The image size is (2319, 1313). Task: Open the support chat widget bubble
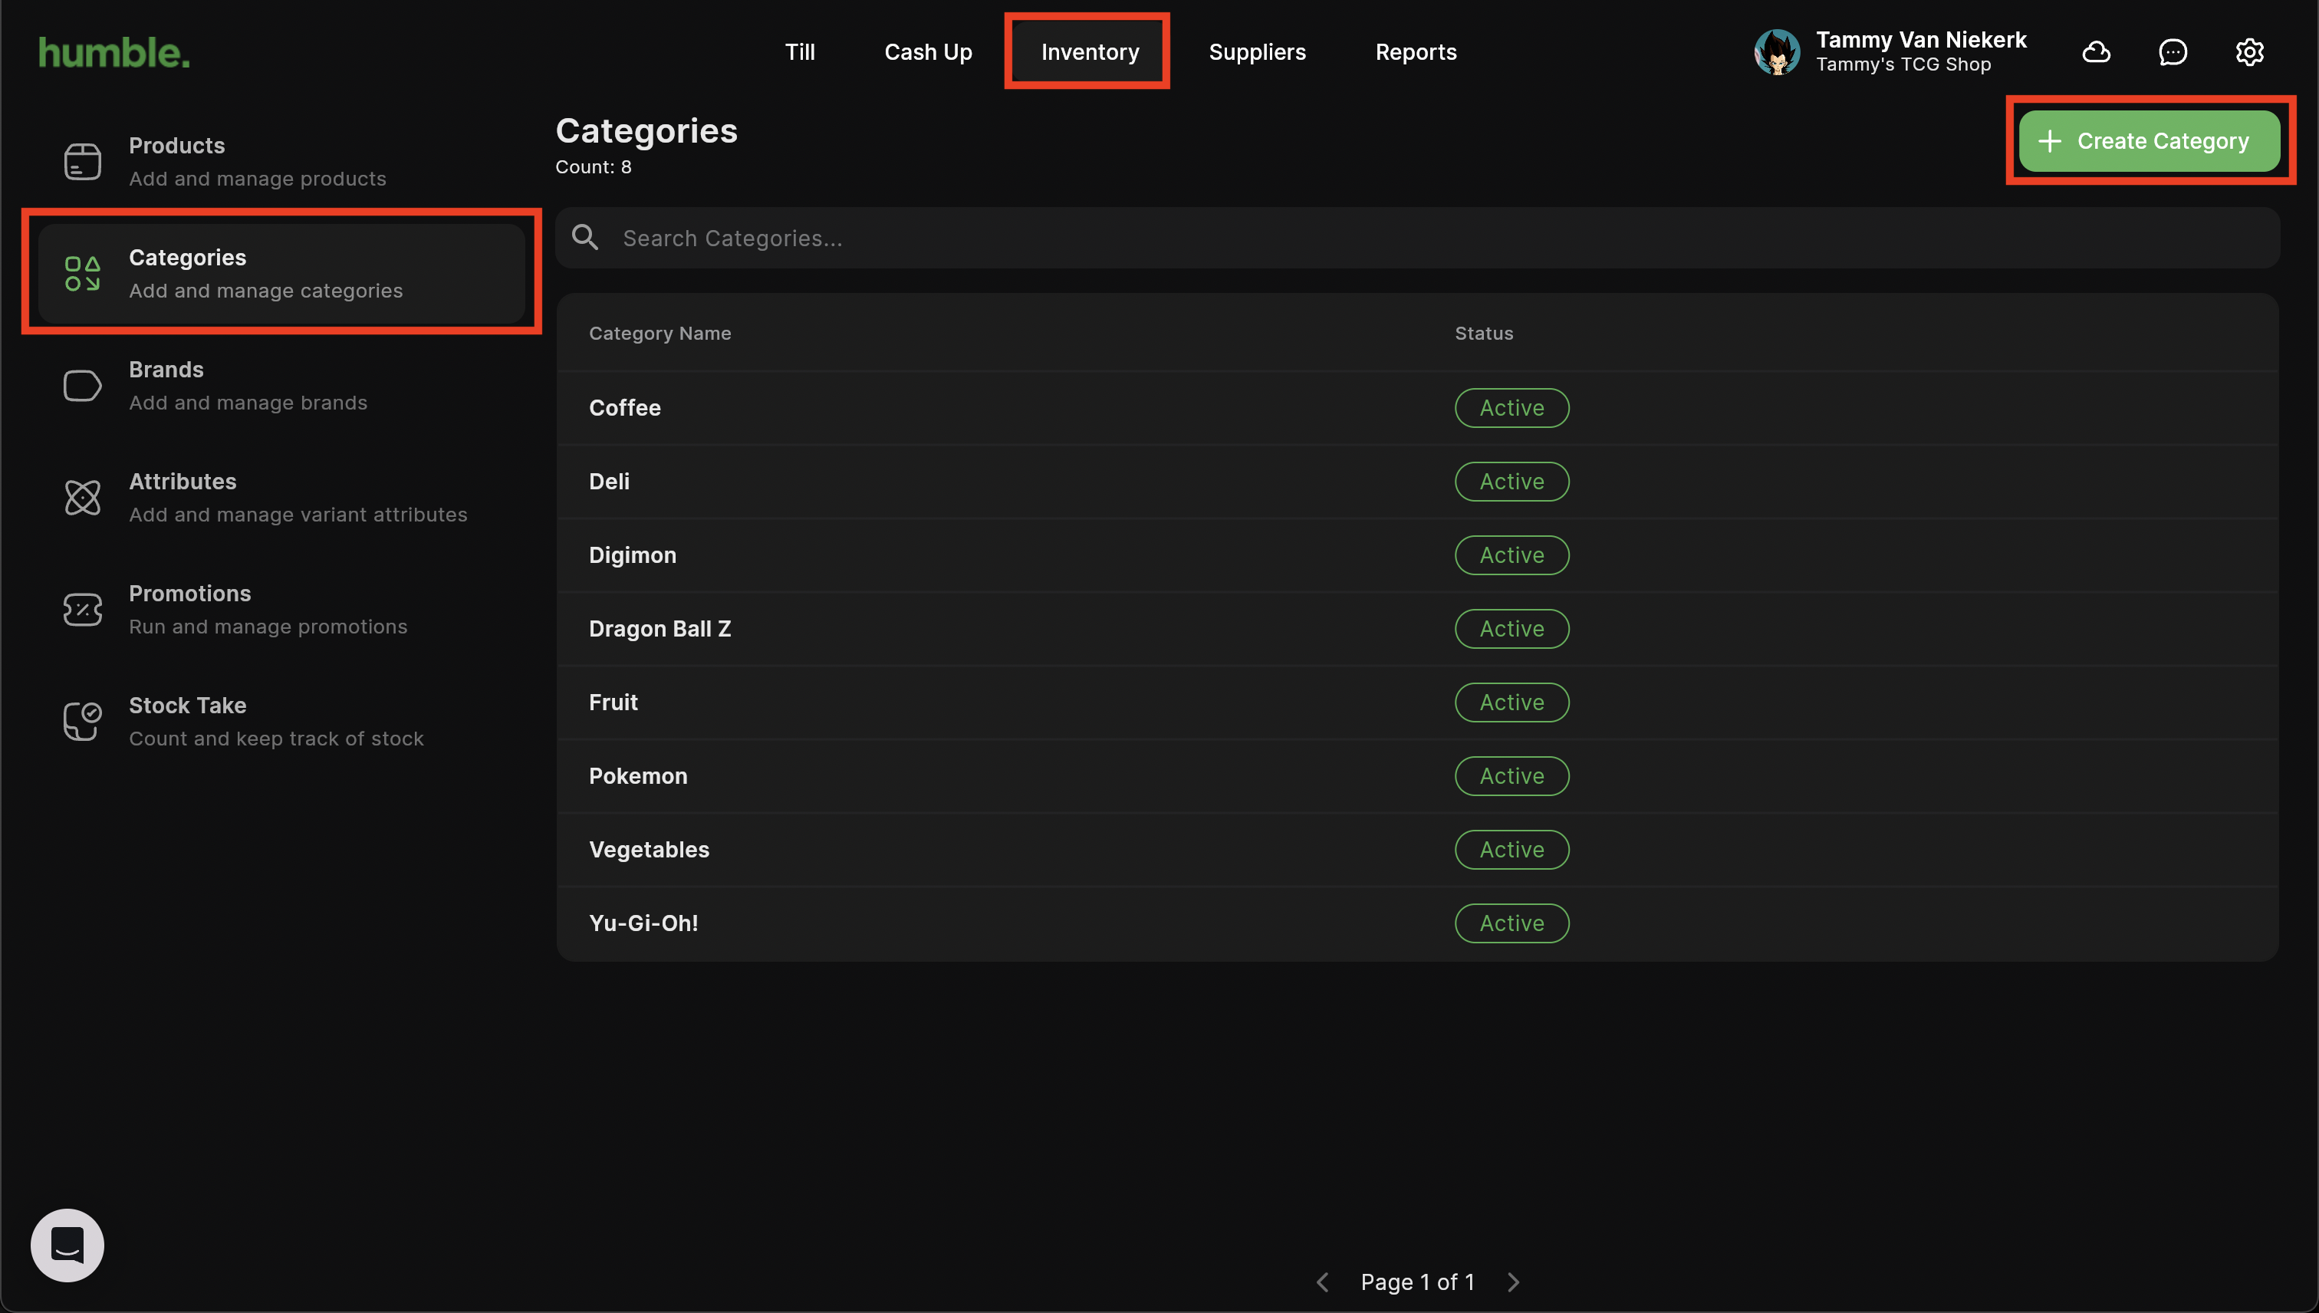point(67,1245)
